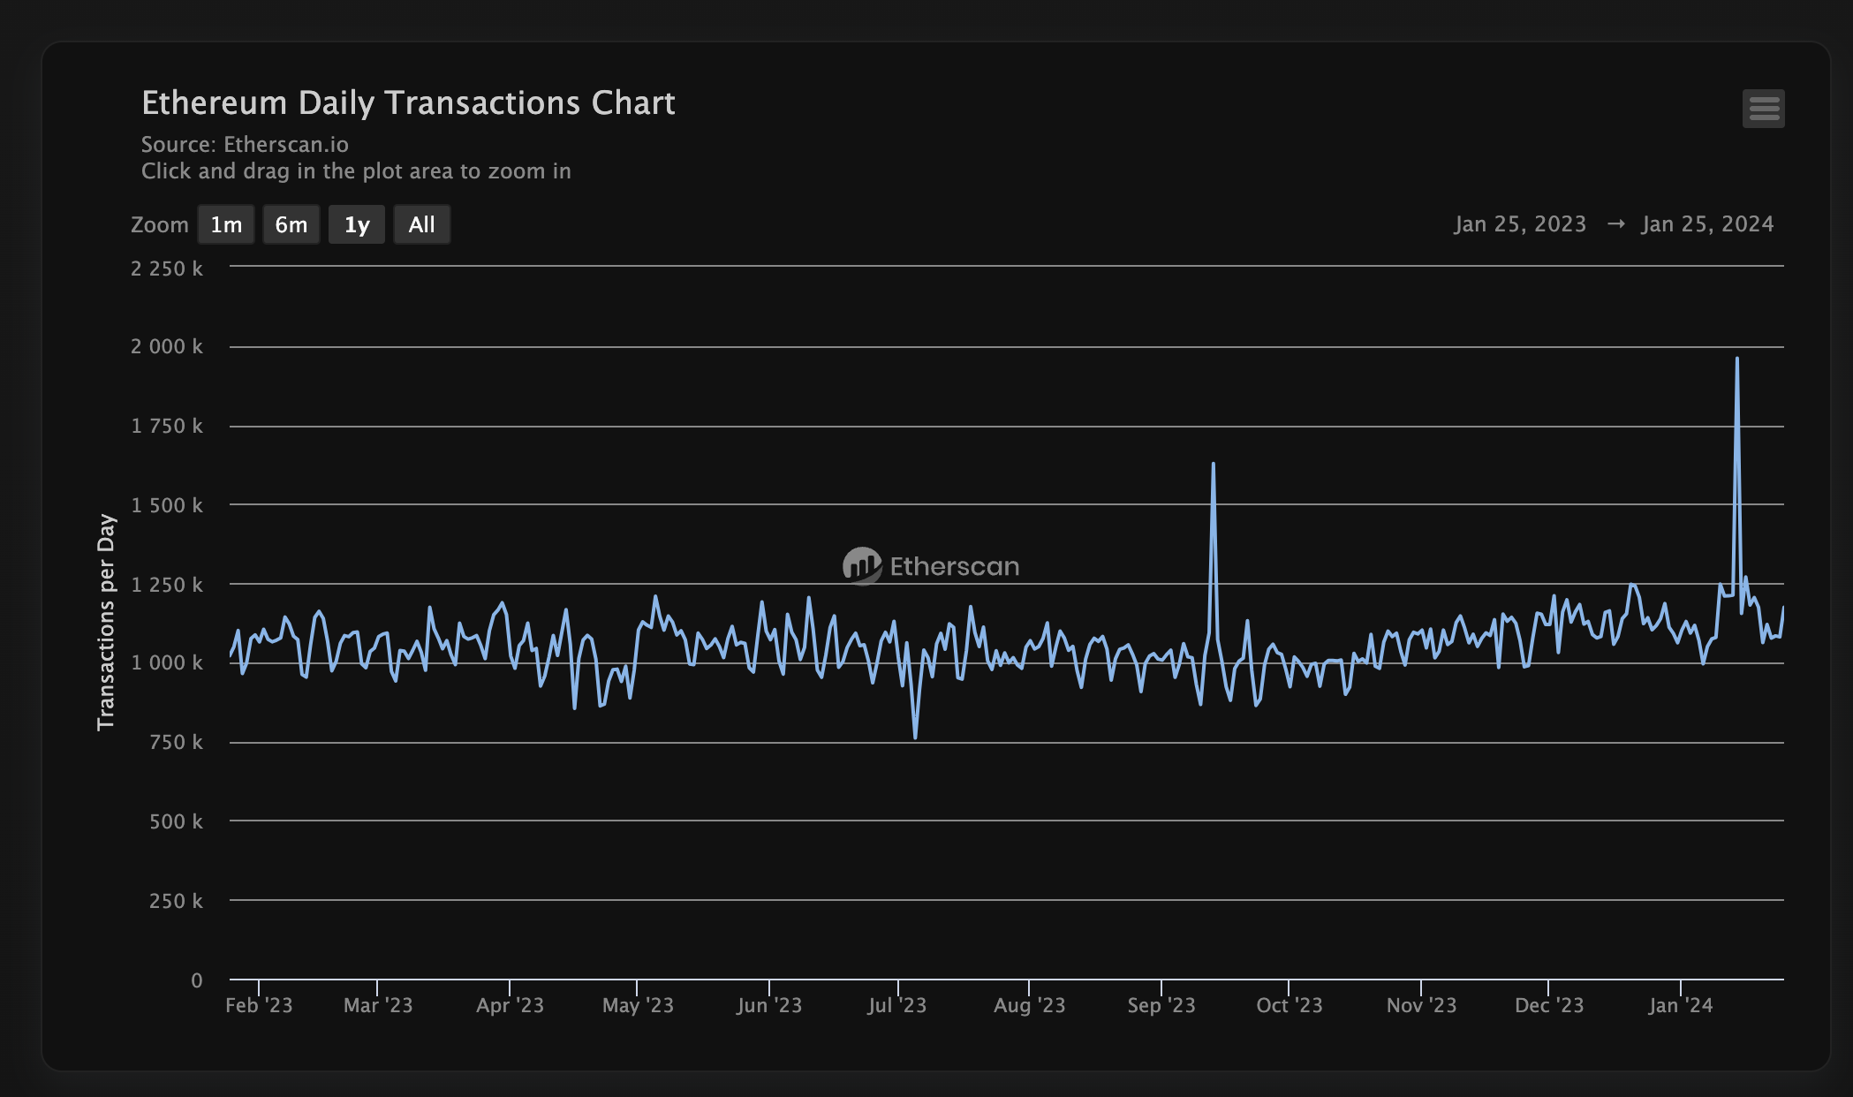
Task: Click the July 2023 lowest dip point
Action: point(915,738)
